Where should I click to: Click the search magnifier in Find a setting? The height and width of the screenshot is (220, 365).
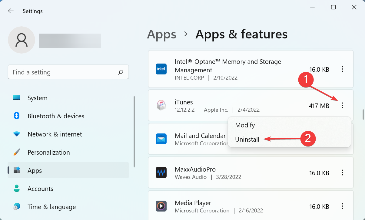point(120,72)
